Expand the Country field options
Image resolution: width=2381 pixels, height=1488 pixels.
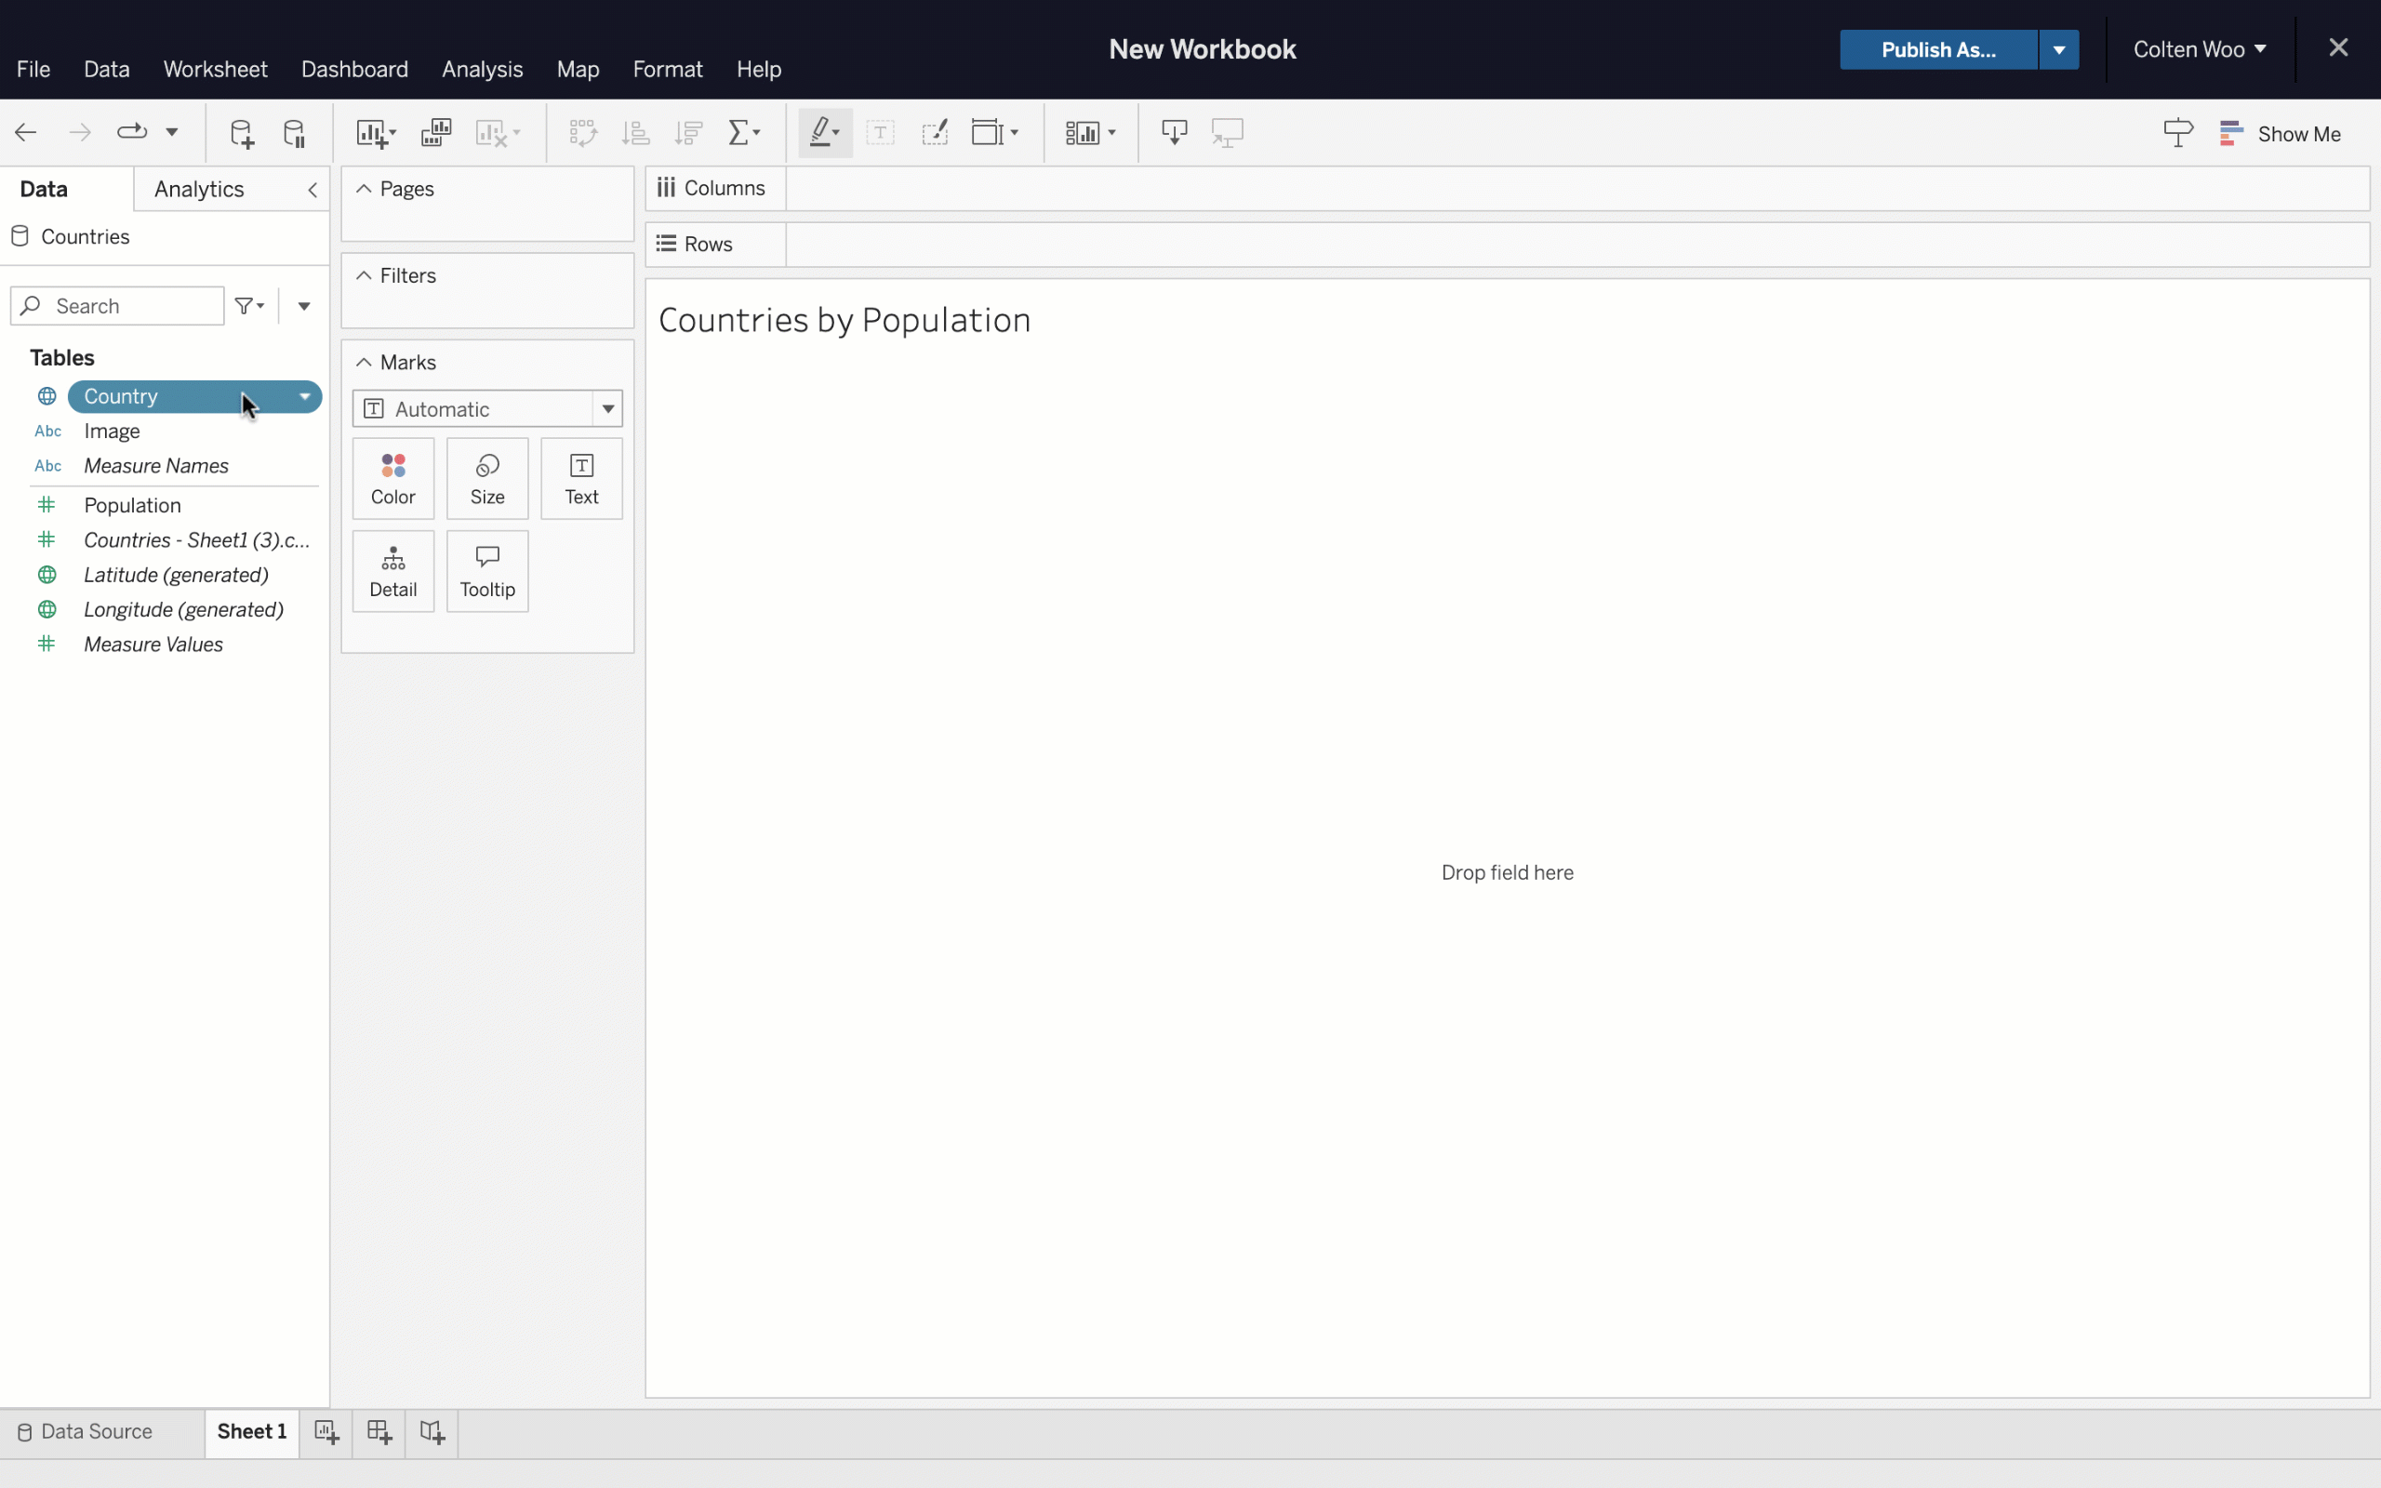pyautogui.click(x=303, y=396)
